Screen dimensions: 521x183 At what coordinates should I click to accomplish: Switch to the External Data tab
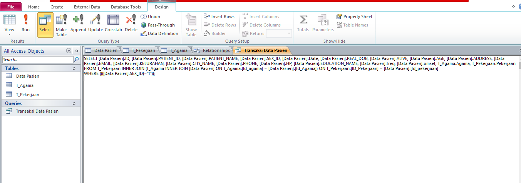pos(87,7)
